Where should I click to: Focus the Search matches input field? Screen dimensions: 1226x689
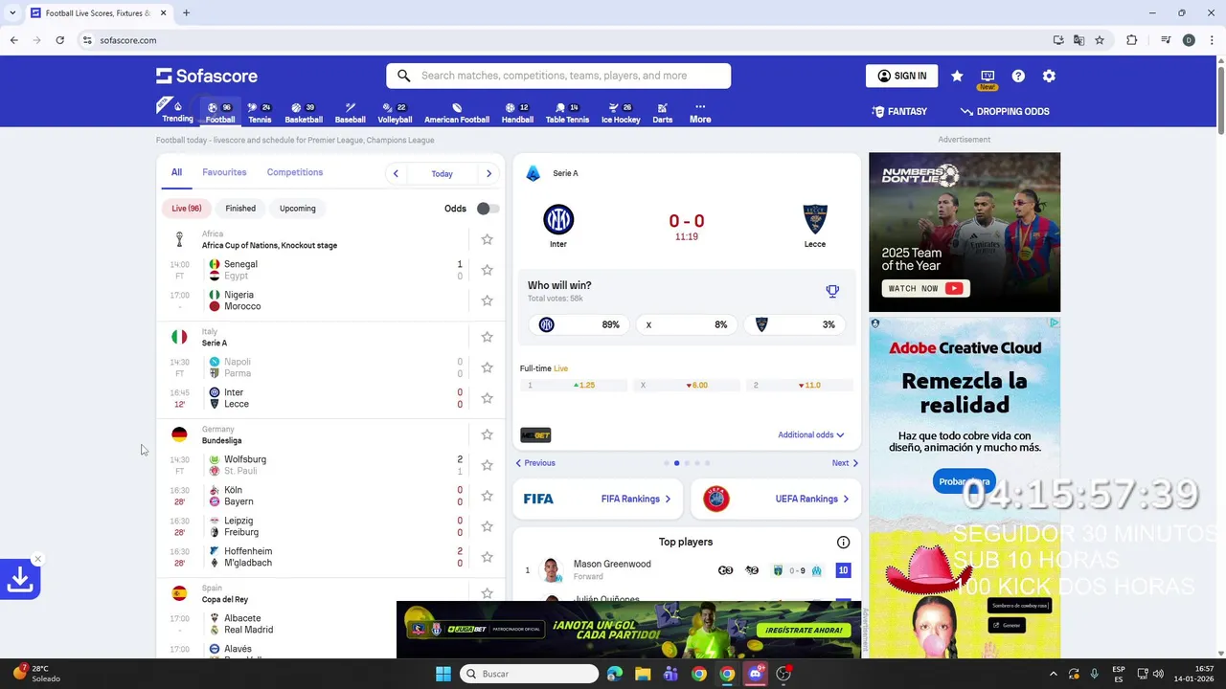click(558, 76)
